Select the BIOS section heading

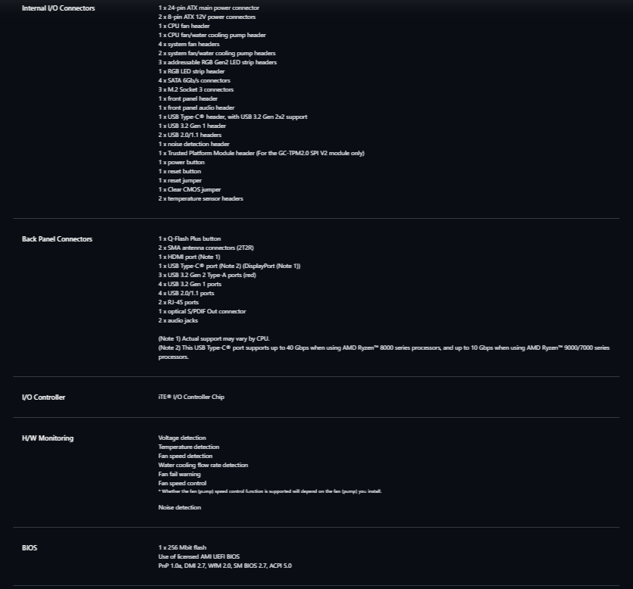click(30, 548)
